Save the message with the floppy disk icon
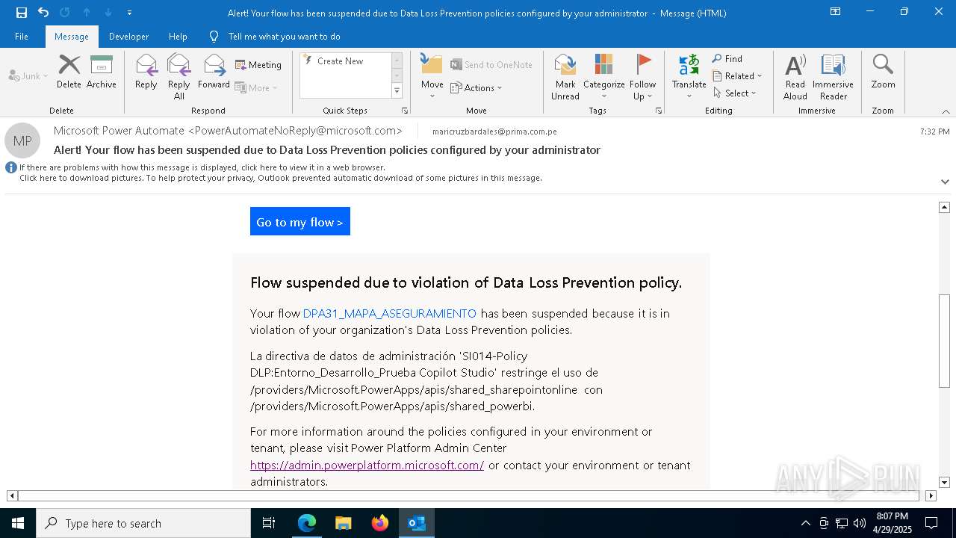The image size is (956, 538). coord(22,12)
